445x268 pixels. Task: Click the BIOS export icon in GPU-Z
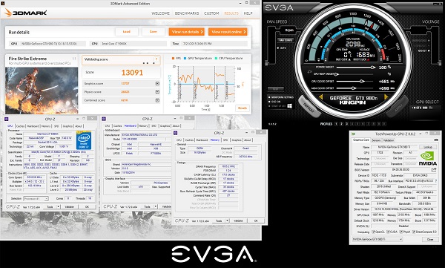coord(434,170)
